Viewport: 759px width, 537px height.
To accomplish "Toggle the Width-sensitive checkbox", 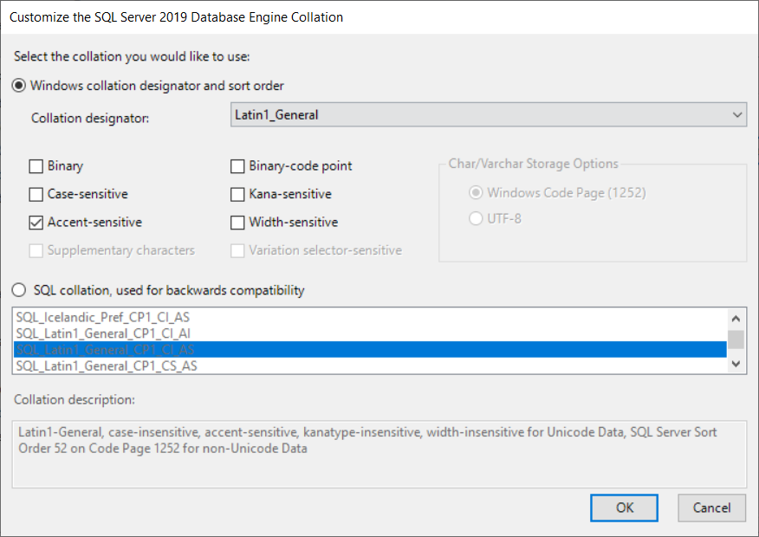I will point(237,223).
